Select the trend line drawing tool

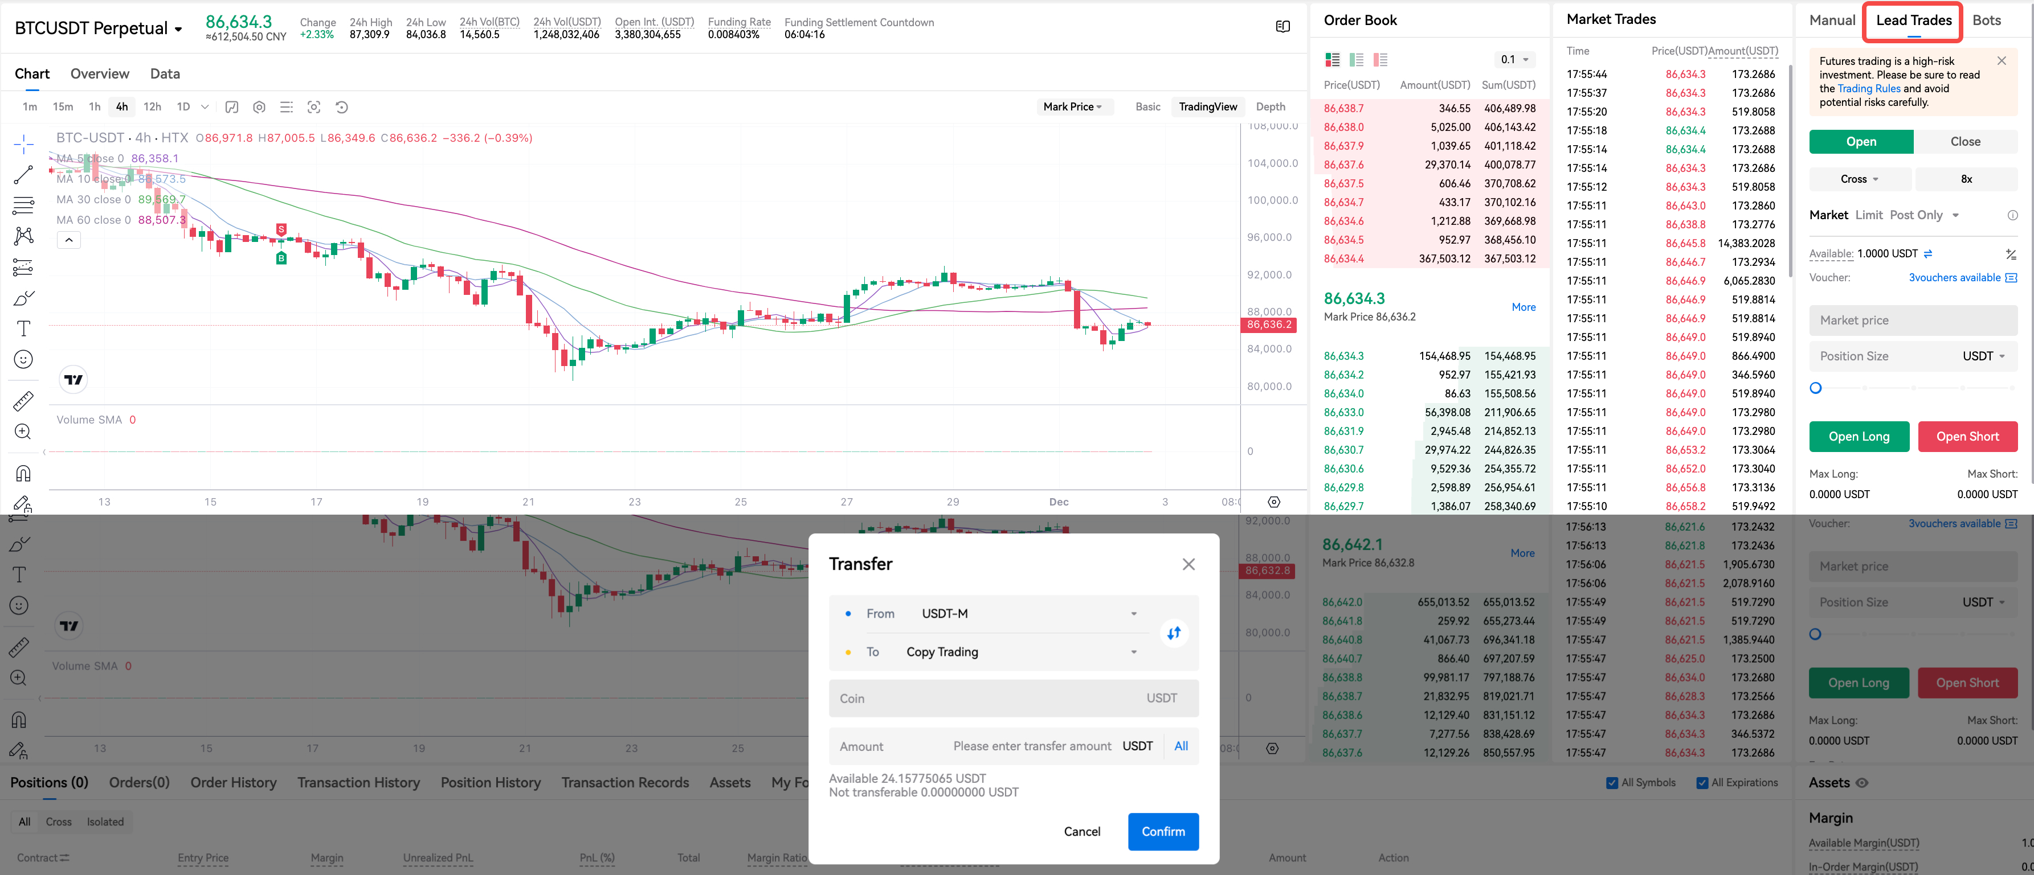24,174
